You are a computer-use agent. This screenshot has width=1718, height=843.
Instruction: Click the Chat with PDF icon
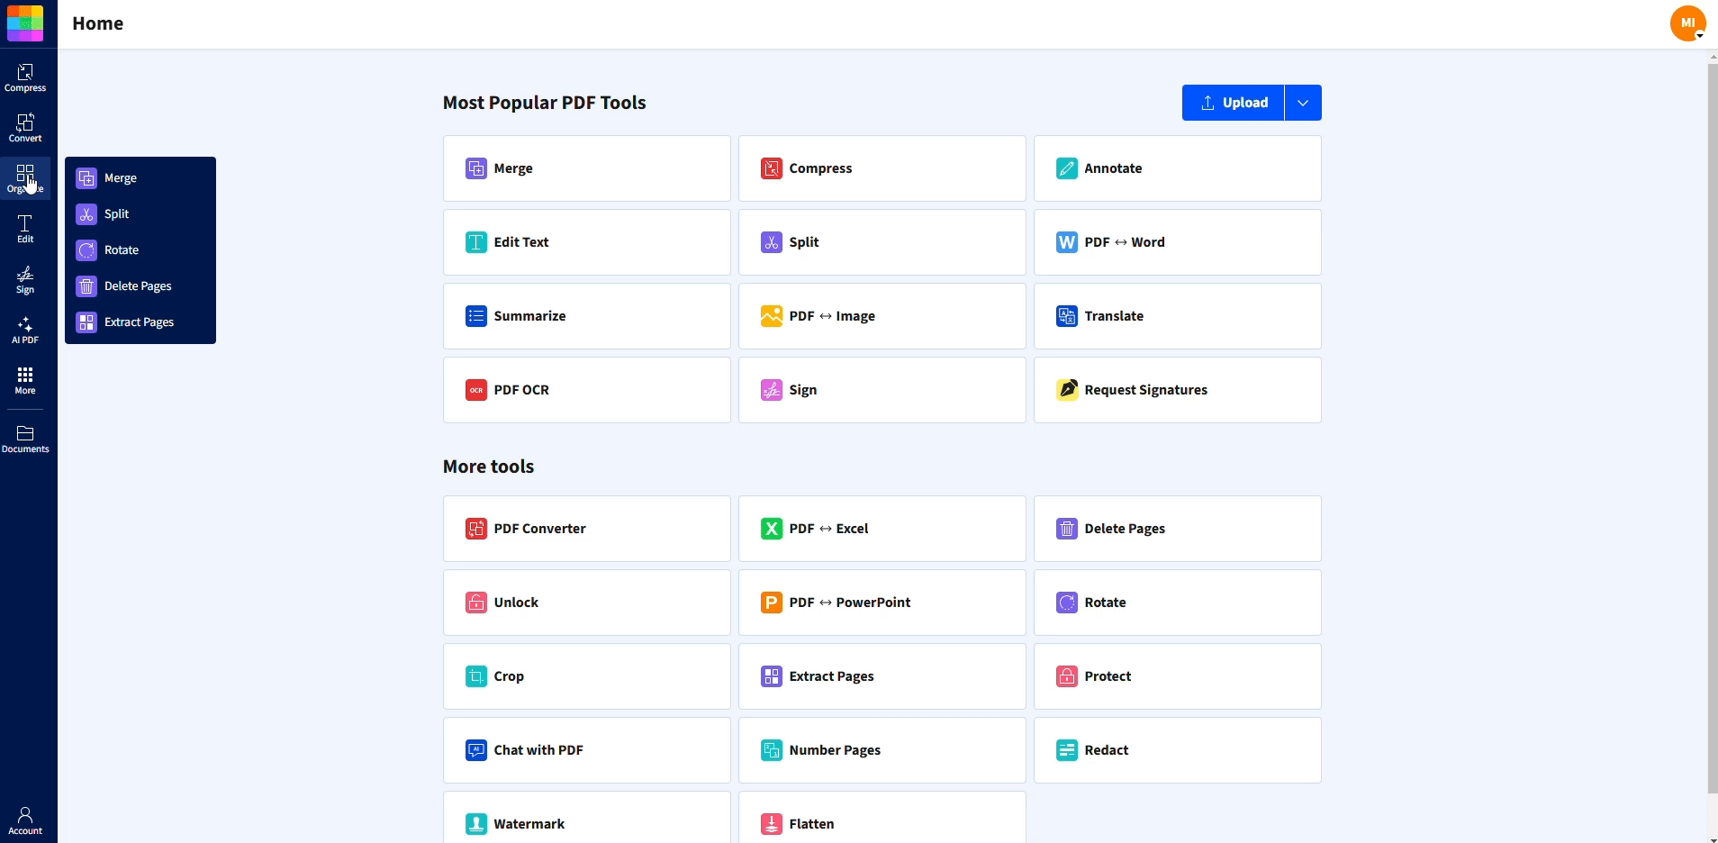476,750
